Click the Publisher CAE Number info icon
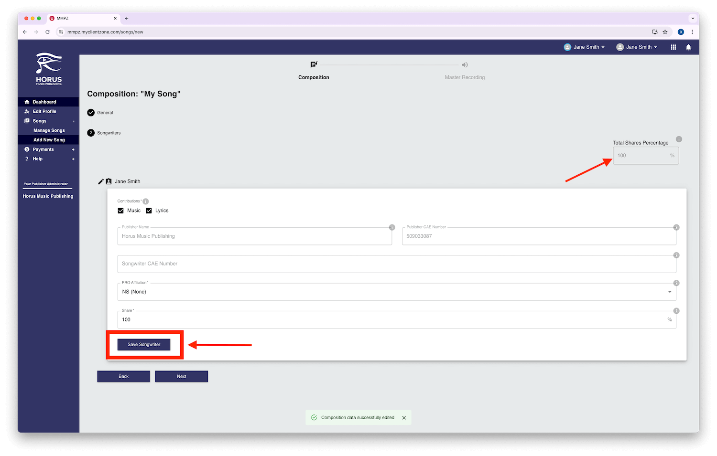 click(676, 227)
